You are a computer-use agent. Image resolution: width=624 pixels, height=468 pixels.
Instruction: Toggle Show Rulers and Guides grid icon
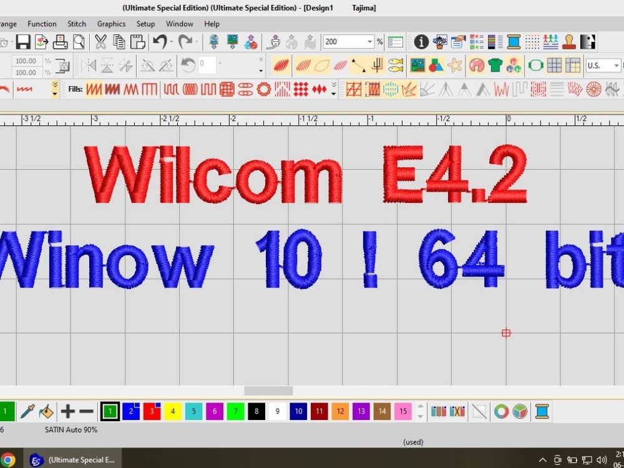click(573, 66)
